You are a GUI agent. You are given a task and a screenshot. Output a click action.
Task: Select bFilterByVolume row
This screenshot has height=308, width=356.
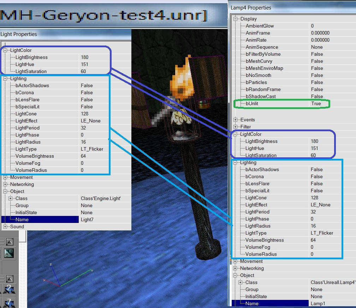point(295,54)
